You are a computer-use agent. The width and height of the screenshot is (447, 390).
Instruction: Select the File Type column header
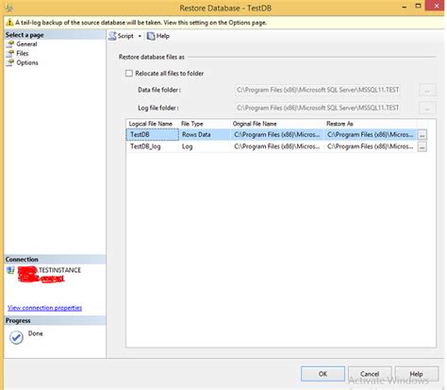205,124
